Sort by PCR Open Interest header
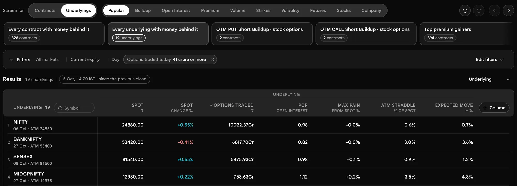 [x=292, y=108]
